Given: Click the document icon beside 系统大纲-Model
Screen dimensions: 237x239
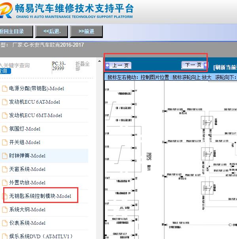Looking at the screenshot, I should 5,209.
